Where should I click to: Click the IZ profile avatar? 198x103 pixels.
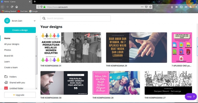coord(7,21)
